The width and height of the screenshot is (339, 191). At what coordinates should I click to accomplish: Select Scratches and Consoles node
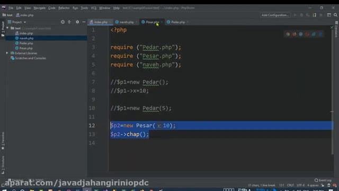30,58
